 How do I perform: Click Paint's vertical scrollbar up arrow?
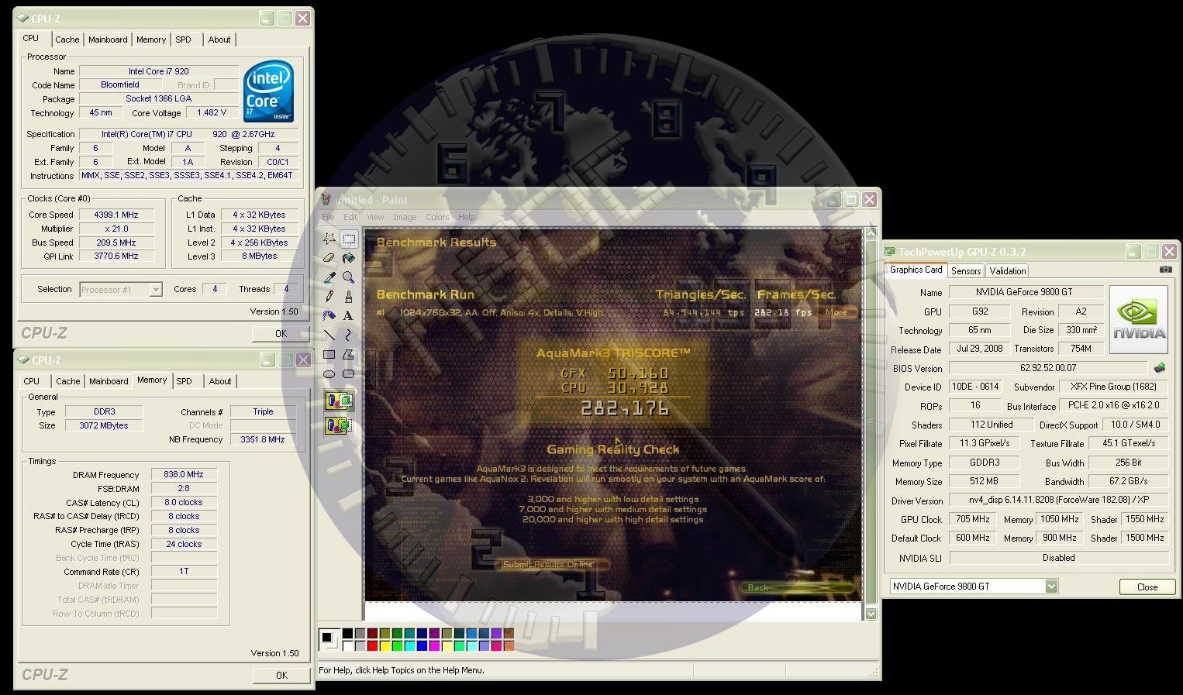871,233
